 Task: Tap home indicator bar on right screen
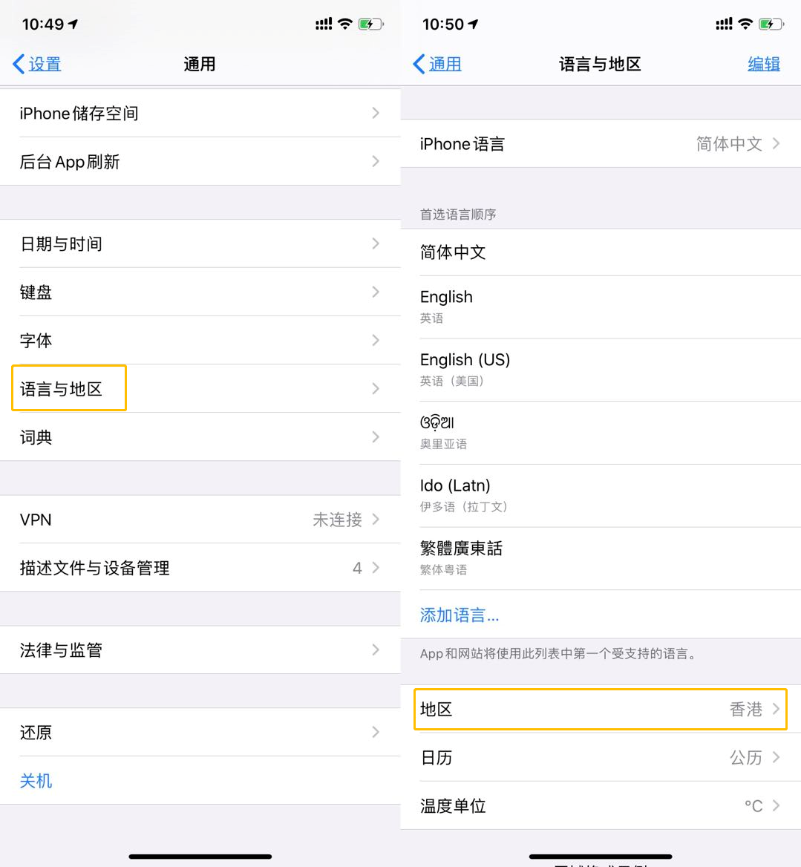coord(601,857)
